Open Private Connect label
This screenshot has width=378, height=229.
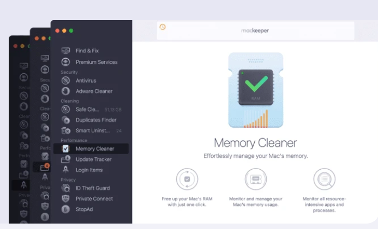point(94,199)
